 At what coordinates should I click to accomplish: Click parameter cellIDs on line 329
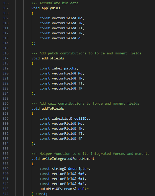point(81,119)
